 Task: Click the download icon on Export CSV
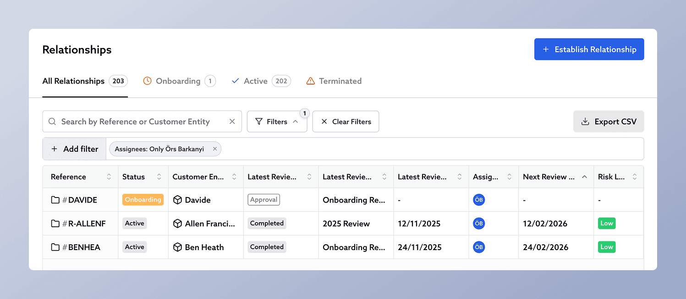[585, 122]
